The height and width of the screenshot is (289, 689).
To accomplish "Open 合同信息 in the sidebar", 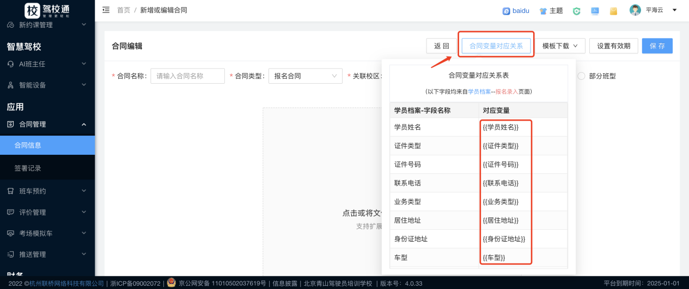I will click(x=47, y=146).
